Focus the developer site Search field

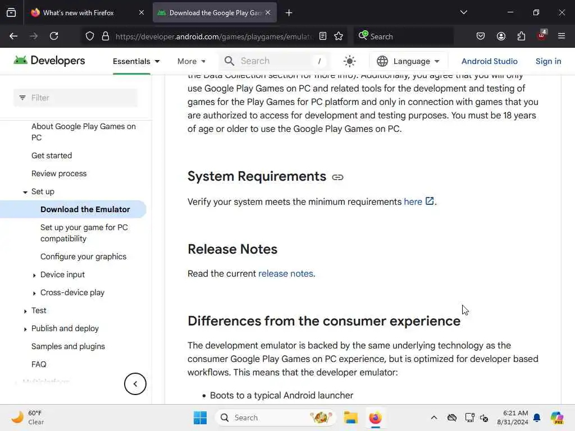coord(274,61)
